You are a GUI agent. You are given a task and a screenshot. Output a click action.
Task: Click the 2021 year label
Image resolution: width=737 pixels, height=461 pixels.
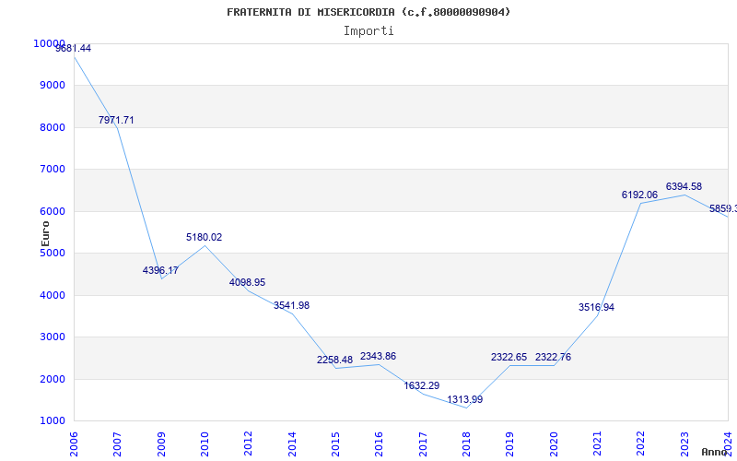pos(597,444)
